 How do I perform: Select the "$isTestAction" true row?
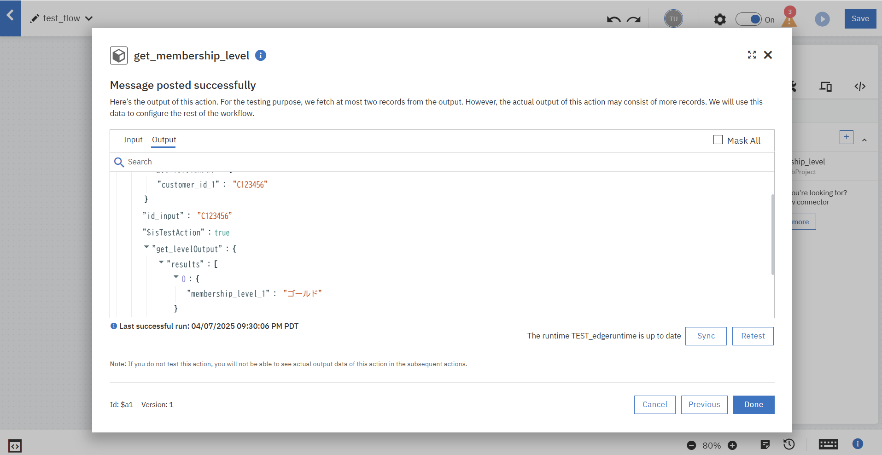tap(186, 233)
